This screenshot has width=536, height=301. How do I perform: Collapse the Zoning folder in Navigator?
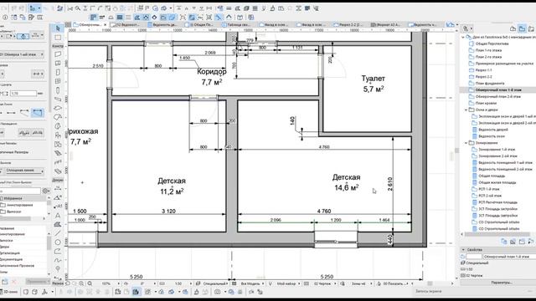click(x=466, y=143)
